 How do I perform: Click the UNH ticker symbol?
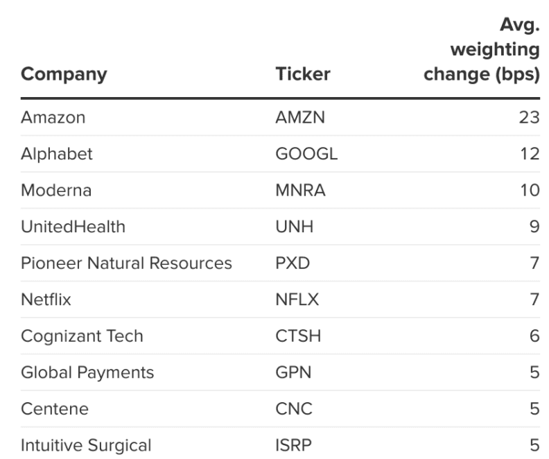click(x=294, y=227)
